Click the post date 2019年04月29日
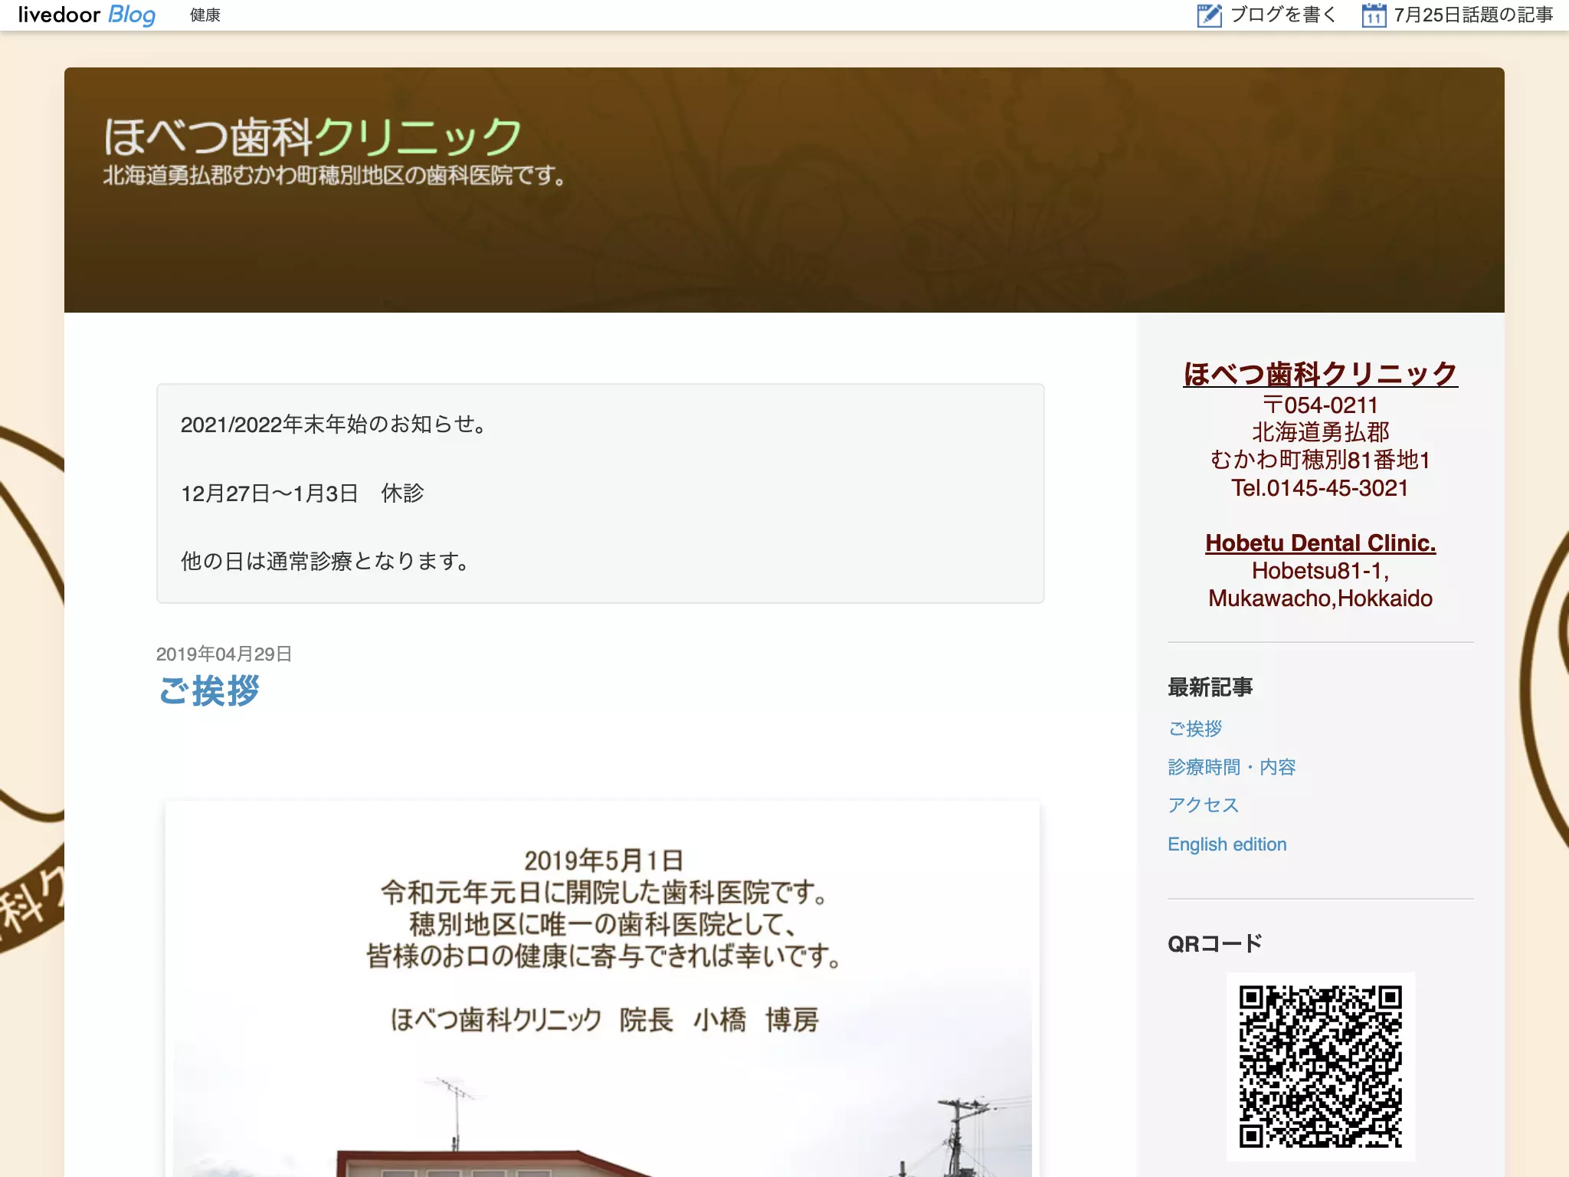 pos(224,654)
